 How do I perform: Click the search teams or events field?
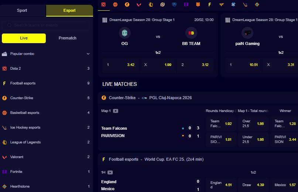click(46, 25)
